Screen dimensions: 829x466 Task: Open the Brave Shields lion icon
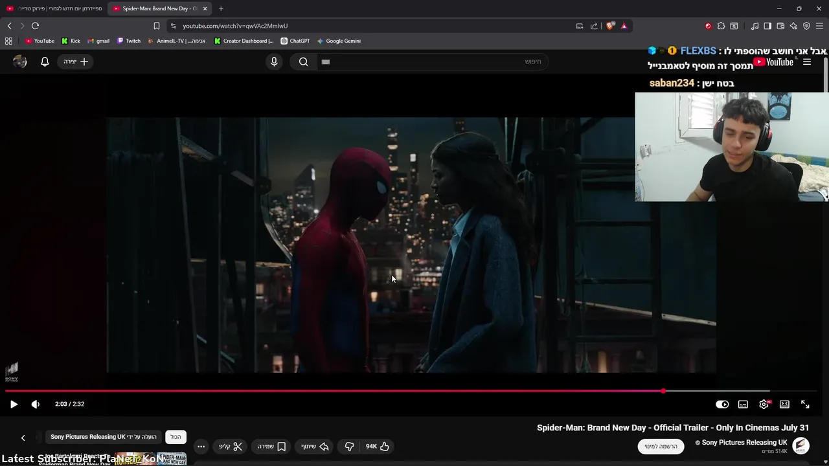609,26
